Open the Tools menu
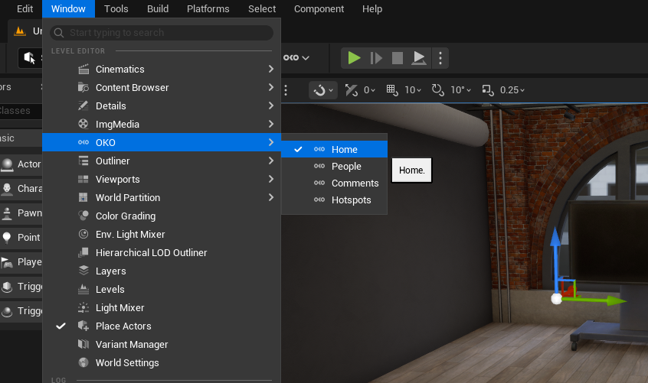648x383 pixels. 116,8
